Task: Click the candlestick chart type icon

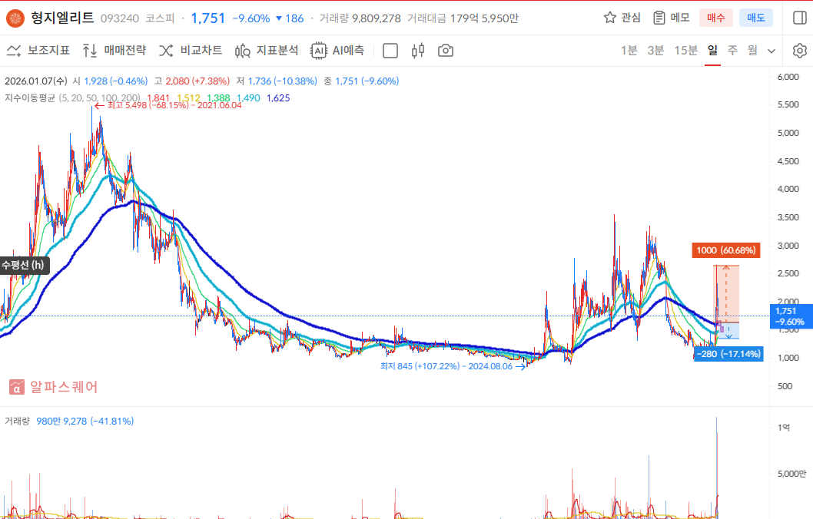Action: point(418,51)
